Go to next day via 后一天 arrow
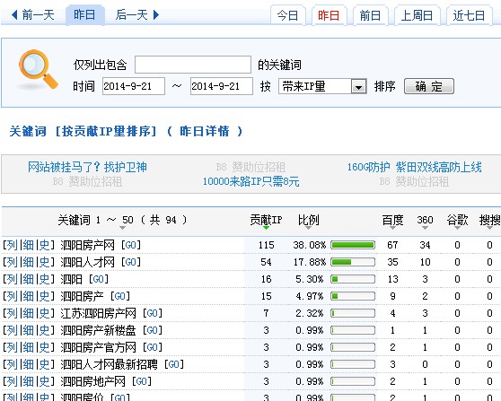 pyautogui.click(x=137, y=15)
